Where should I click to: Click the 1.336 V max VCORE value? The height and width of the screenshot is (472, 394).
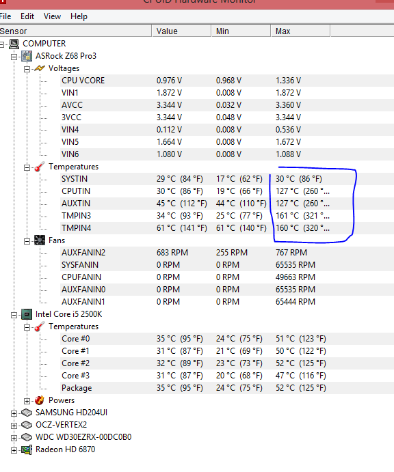(x=288, y=81)
